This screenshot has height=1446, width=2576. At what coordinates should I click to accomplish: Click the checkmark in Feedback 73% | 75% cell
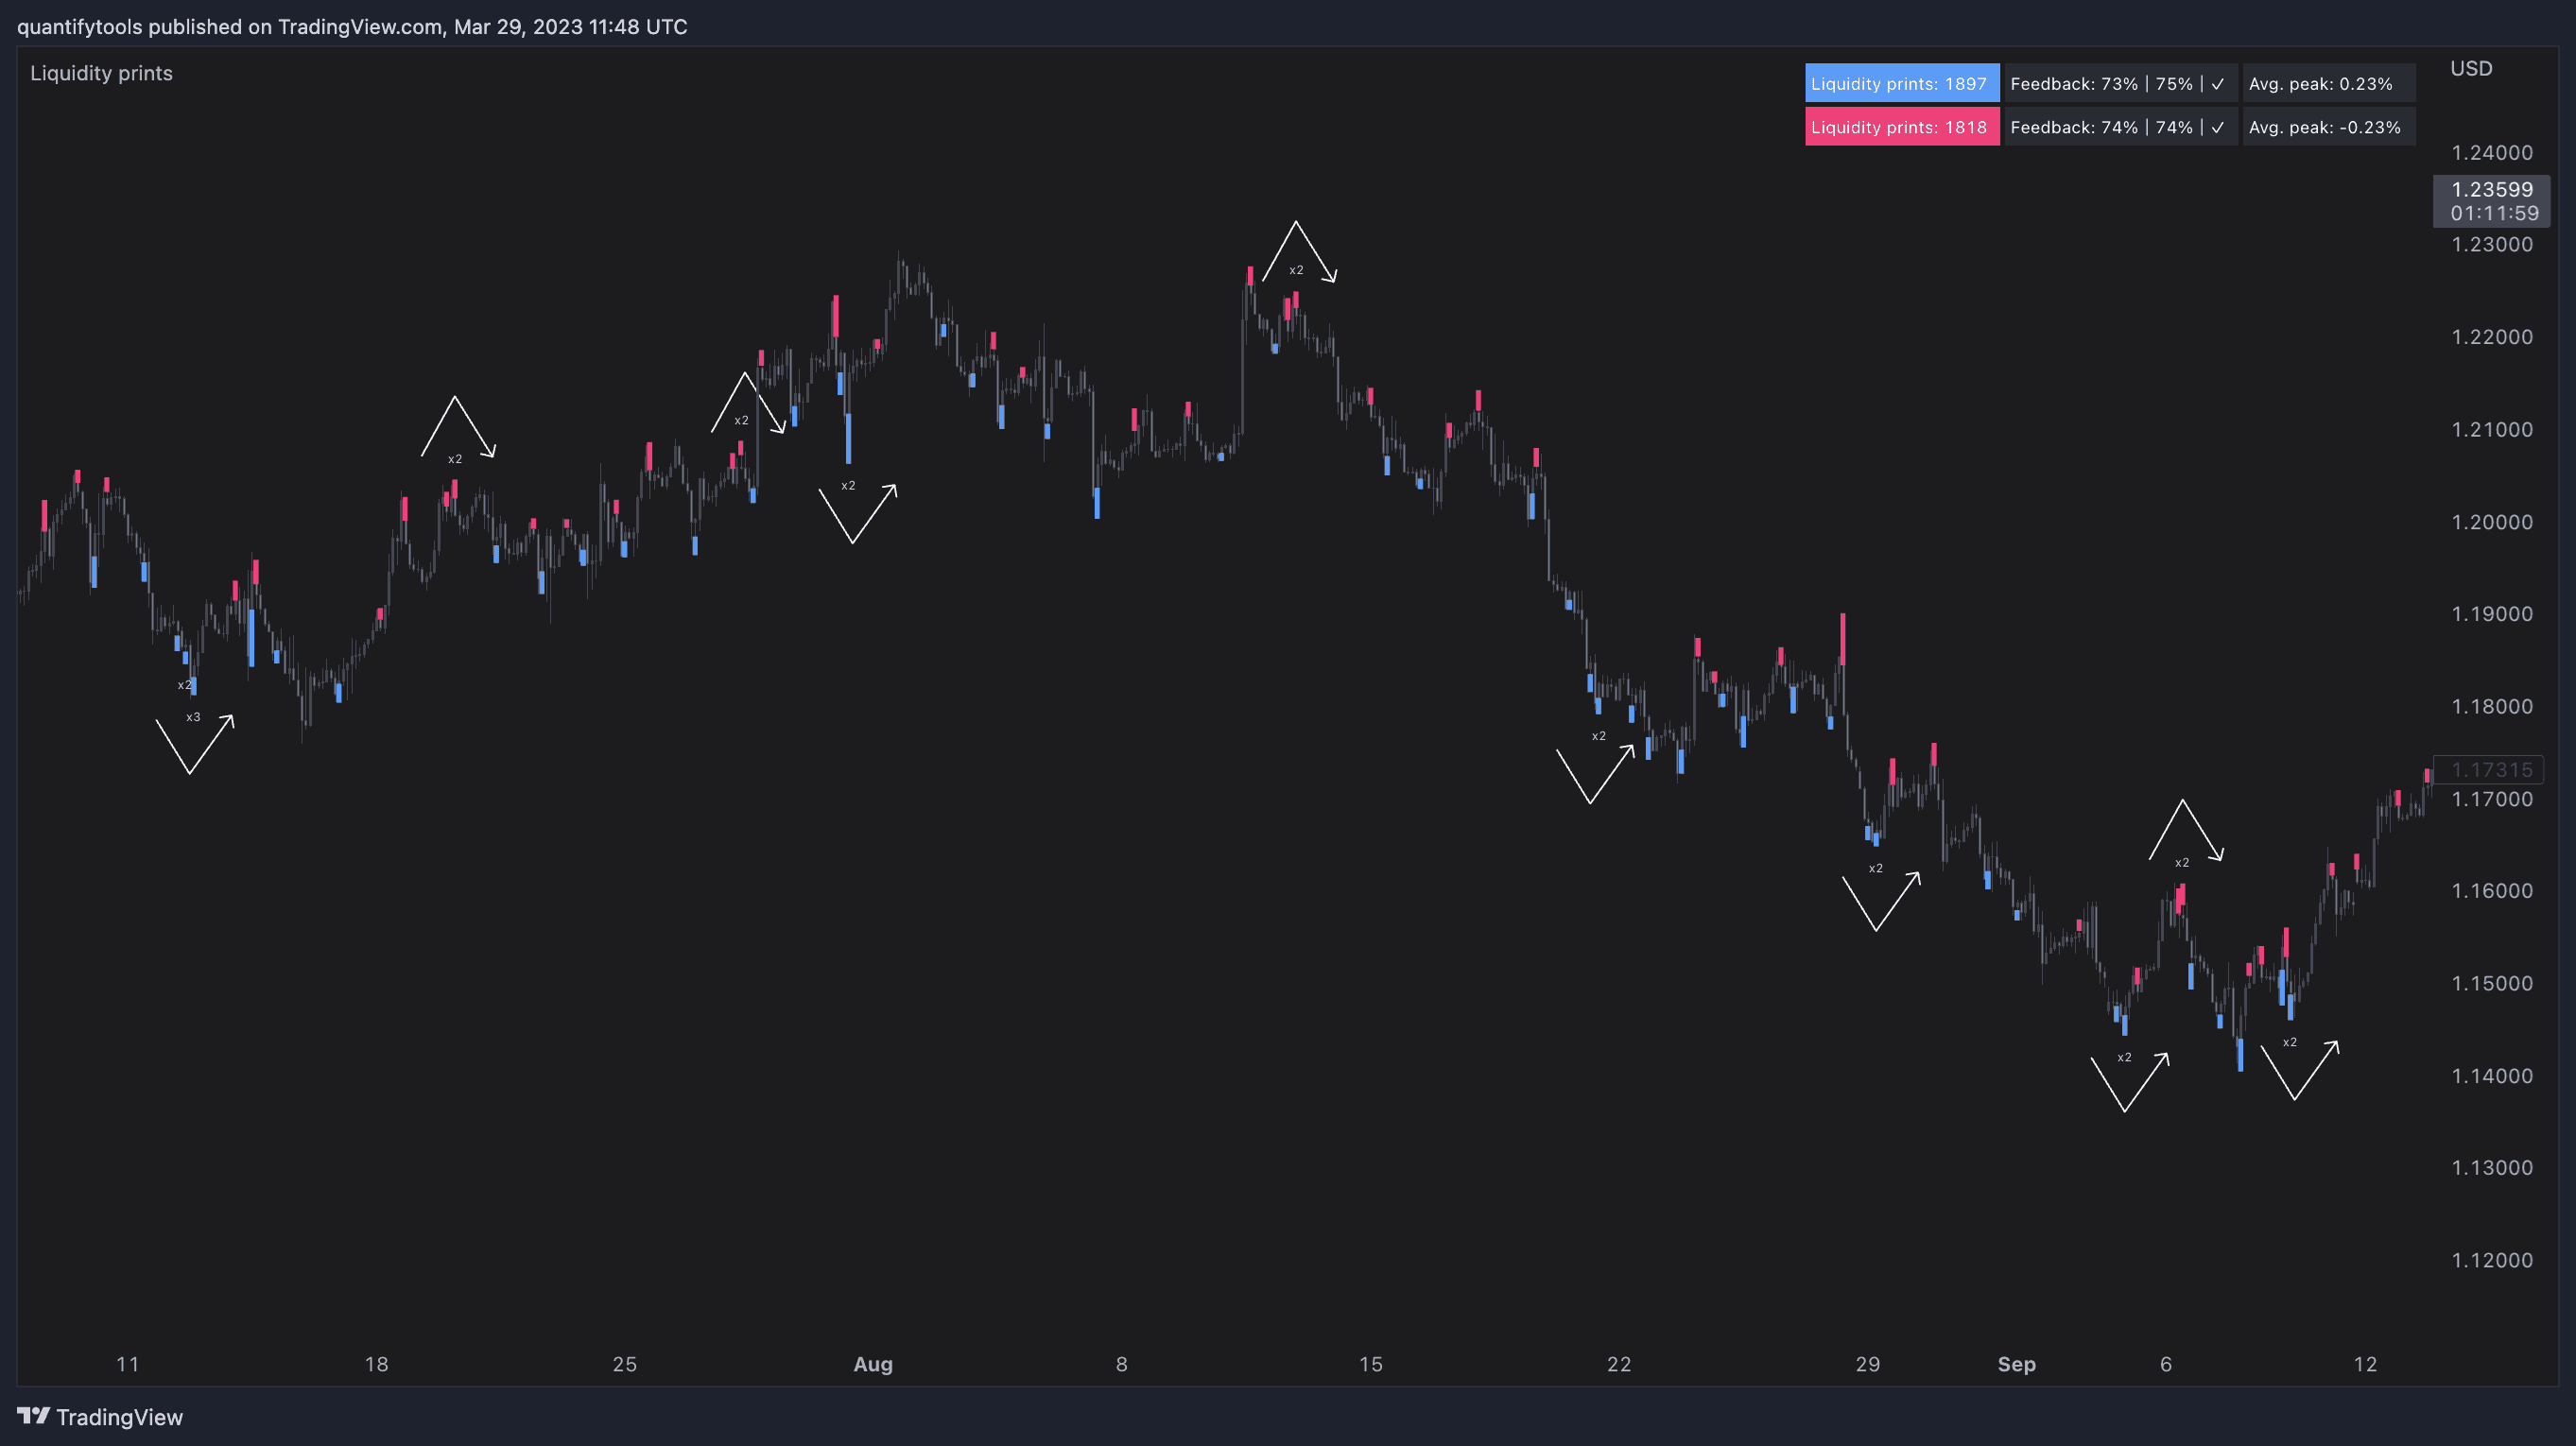[2218, 84]
